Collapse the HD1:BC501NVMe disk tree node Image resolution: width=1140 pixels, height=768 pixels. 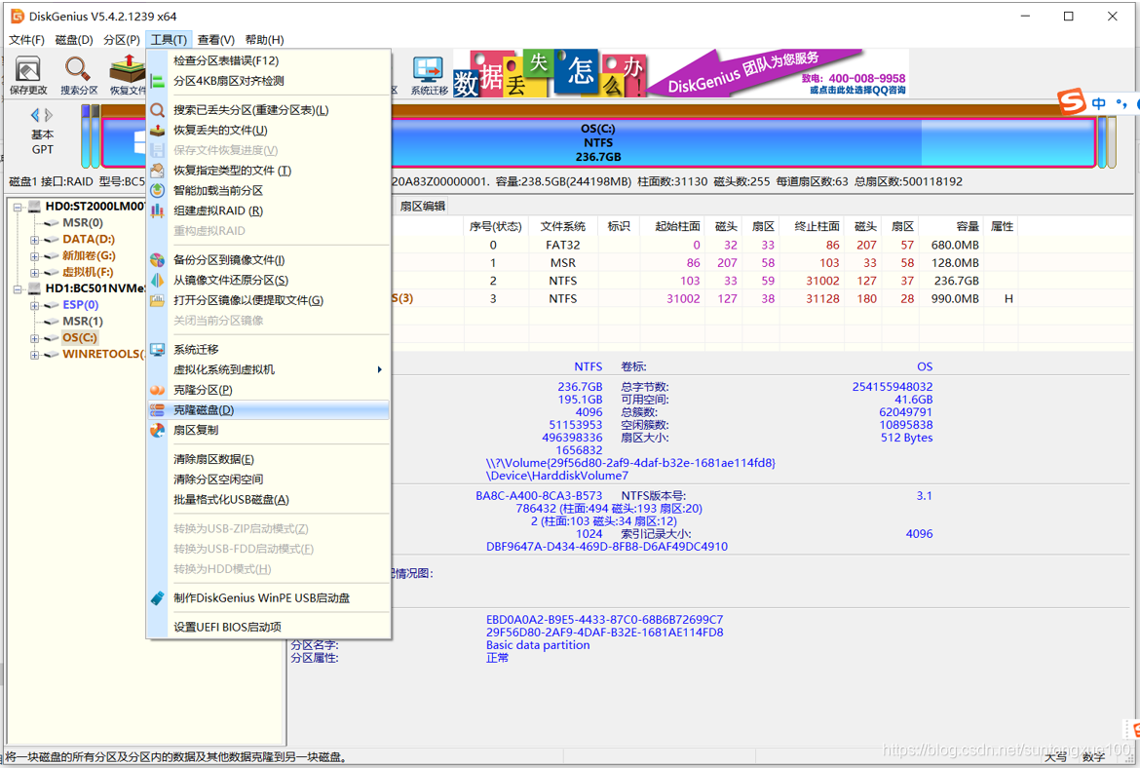[x=18, y=288]
